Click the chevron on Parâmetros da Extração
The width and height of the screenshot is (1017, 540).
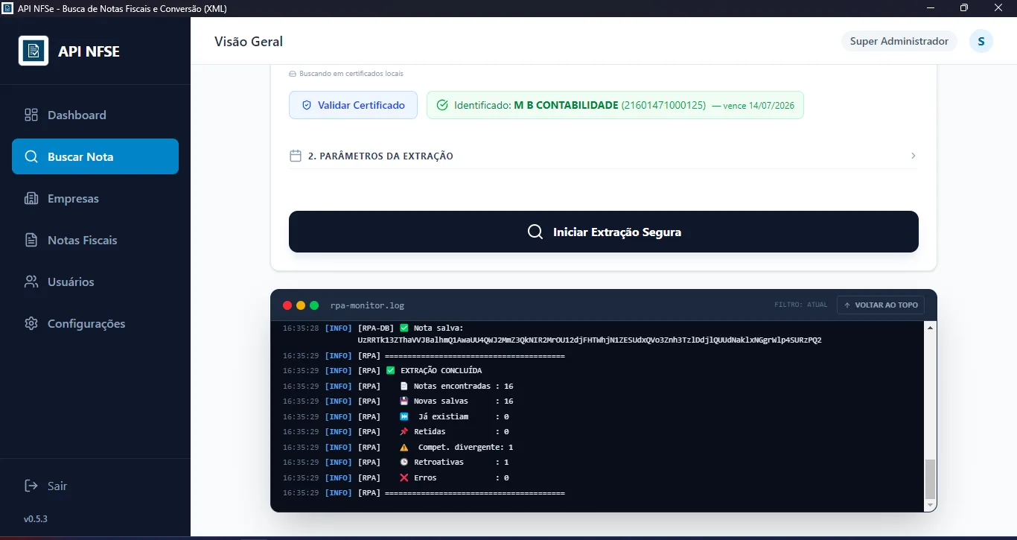point(913,156)
